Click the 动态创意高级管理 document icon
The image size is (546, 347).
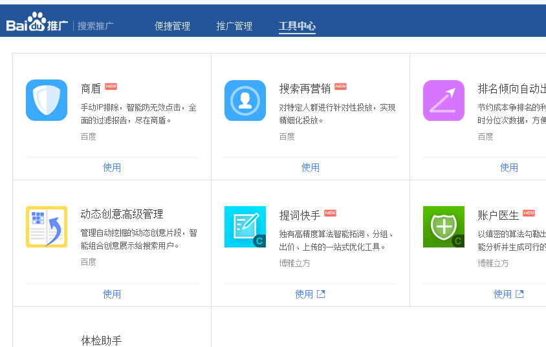pyautogui.click(x=47, y=227)
